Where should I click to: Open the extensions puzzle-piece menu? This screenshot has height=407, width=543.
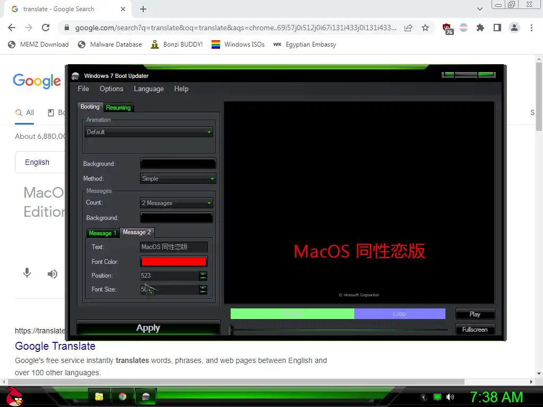tap(480, 28)
